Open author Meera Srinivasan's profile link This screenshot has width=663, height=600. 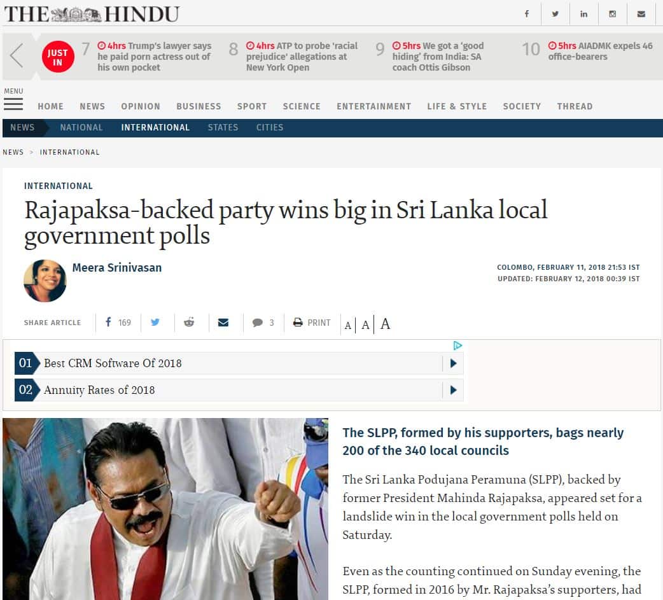click(117, 268)
